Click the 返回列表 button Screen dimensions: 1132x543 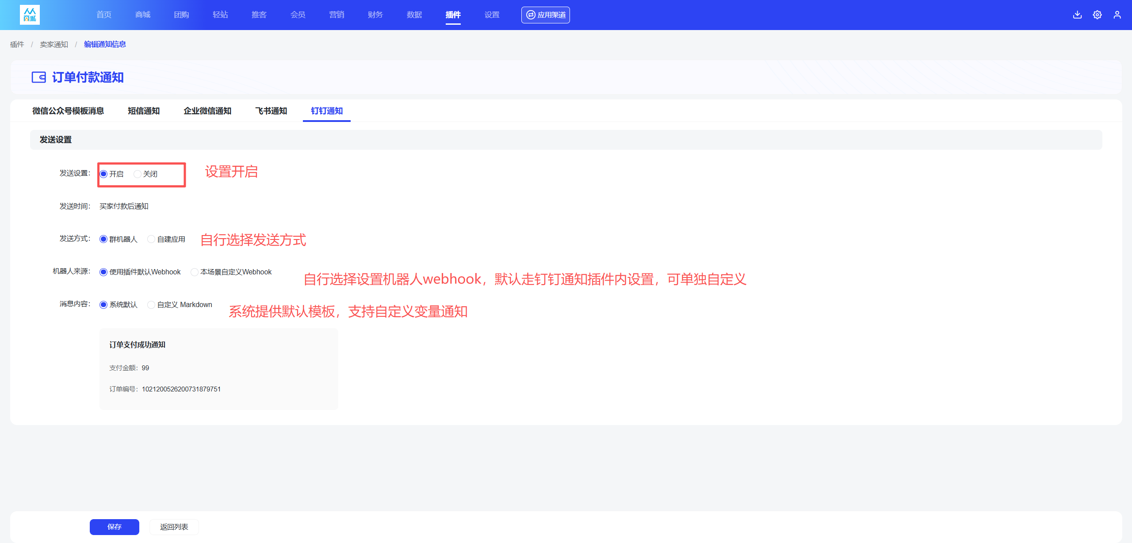(174, 527)
